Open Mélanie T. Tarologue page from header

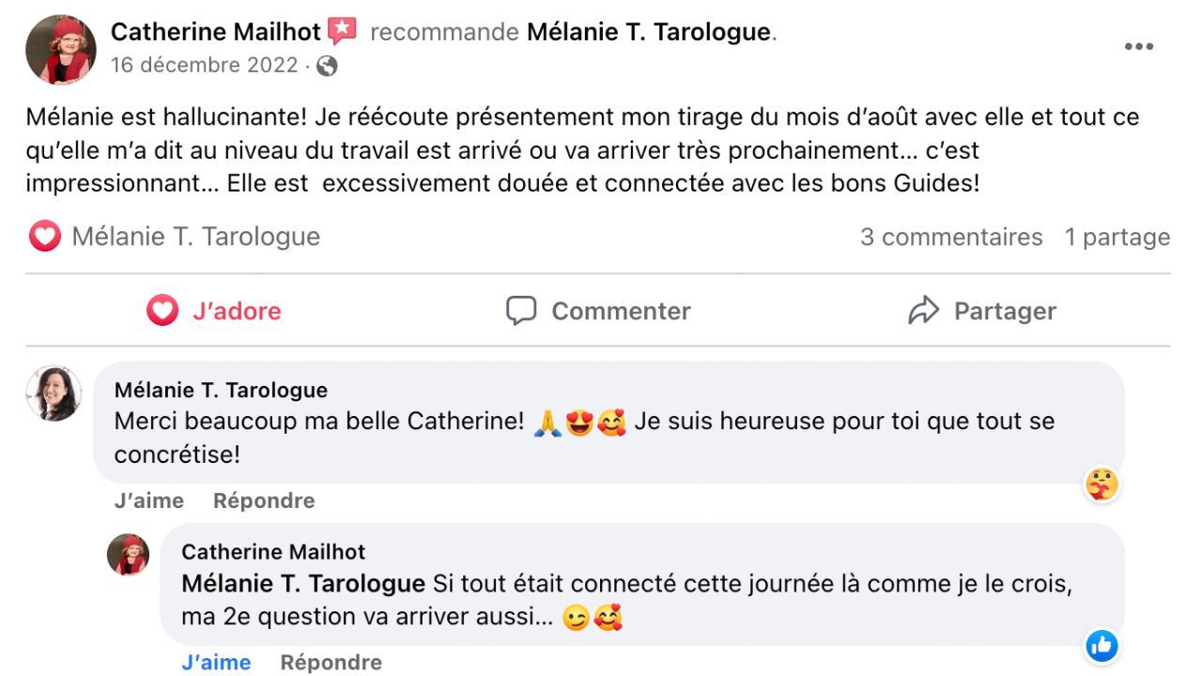pos(648,32)
